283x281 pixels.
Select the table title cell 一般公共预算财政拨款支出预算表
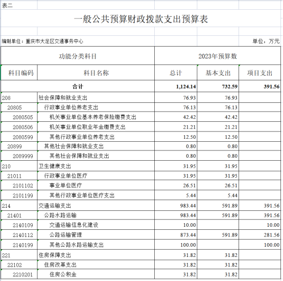(x=141, y=18)
